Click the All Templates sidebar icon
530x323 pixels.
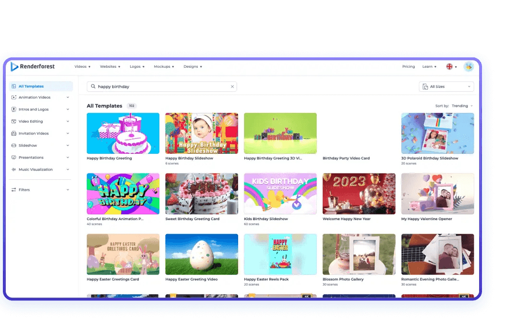point(13,87)
